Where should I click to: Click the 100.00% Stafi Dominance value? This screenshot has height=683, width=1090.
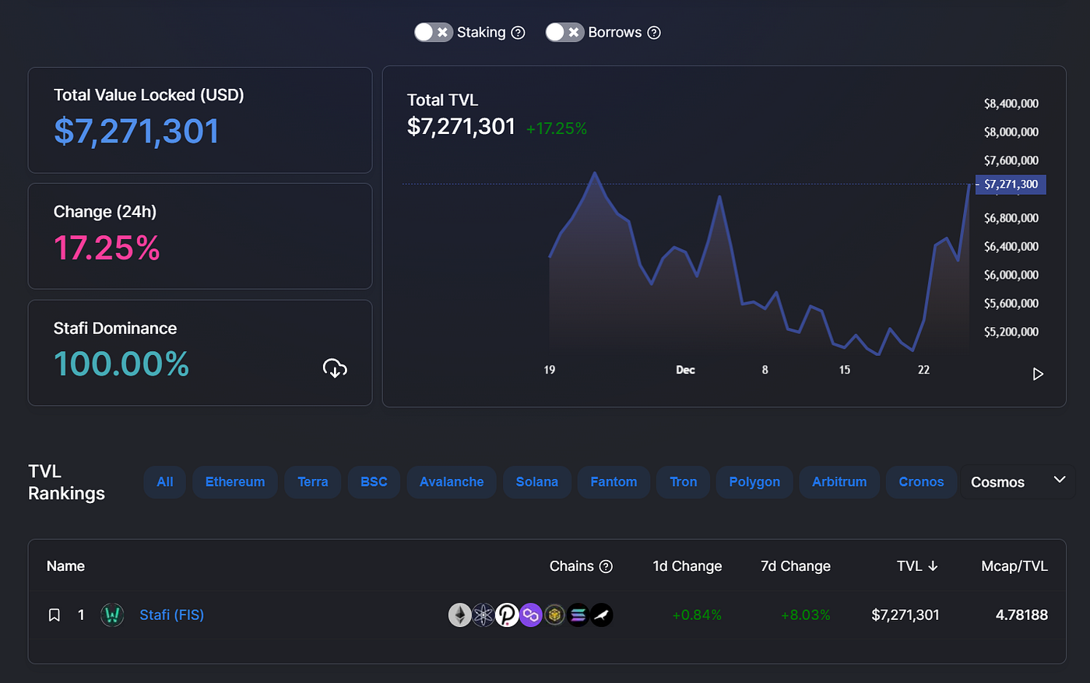121,364
